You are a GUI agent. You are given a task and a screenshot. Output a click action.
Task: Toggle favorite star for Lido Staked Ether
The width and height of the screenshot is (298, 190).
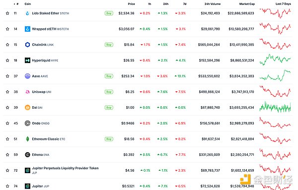coord(7,13)
